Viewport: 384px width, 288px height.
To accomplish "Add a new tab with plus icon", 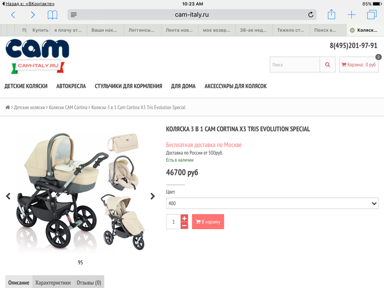I will click(x=352, y=14).
